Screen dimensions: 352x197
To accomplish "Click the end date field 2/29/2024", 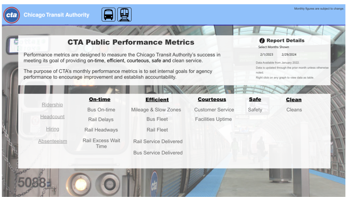I will [x=289, y=54].
